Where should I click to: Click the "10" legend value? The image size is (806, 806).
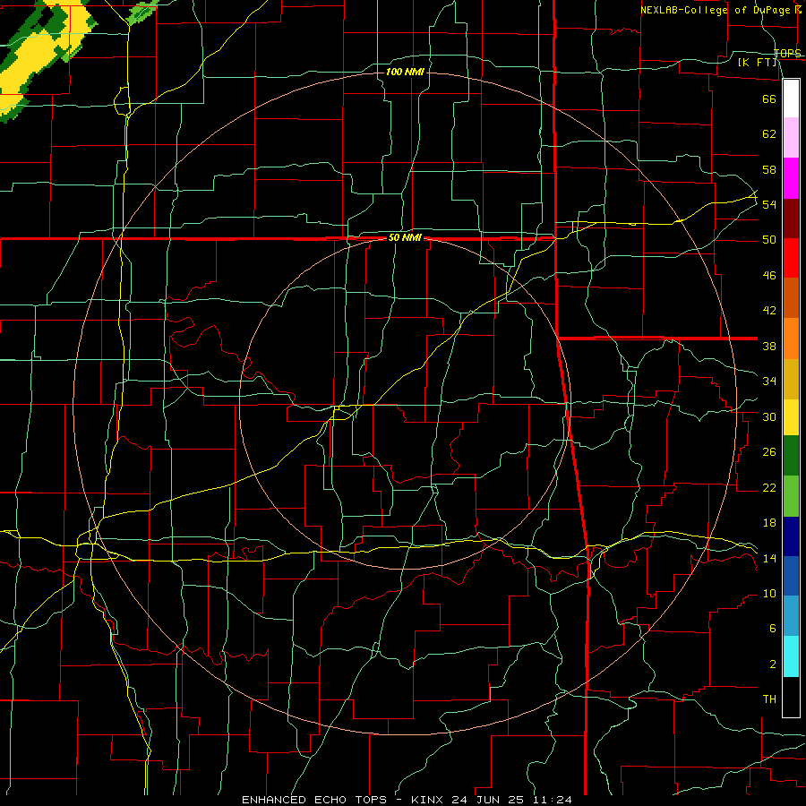click(769, 593)
